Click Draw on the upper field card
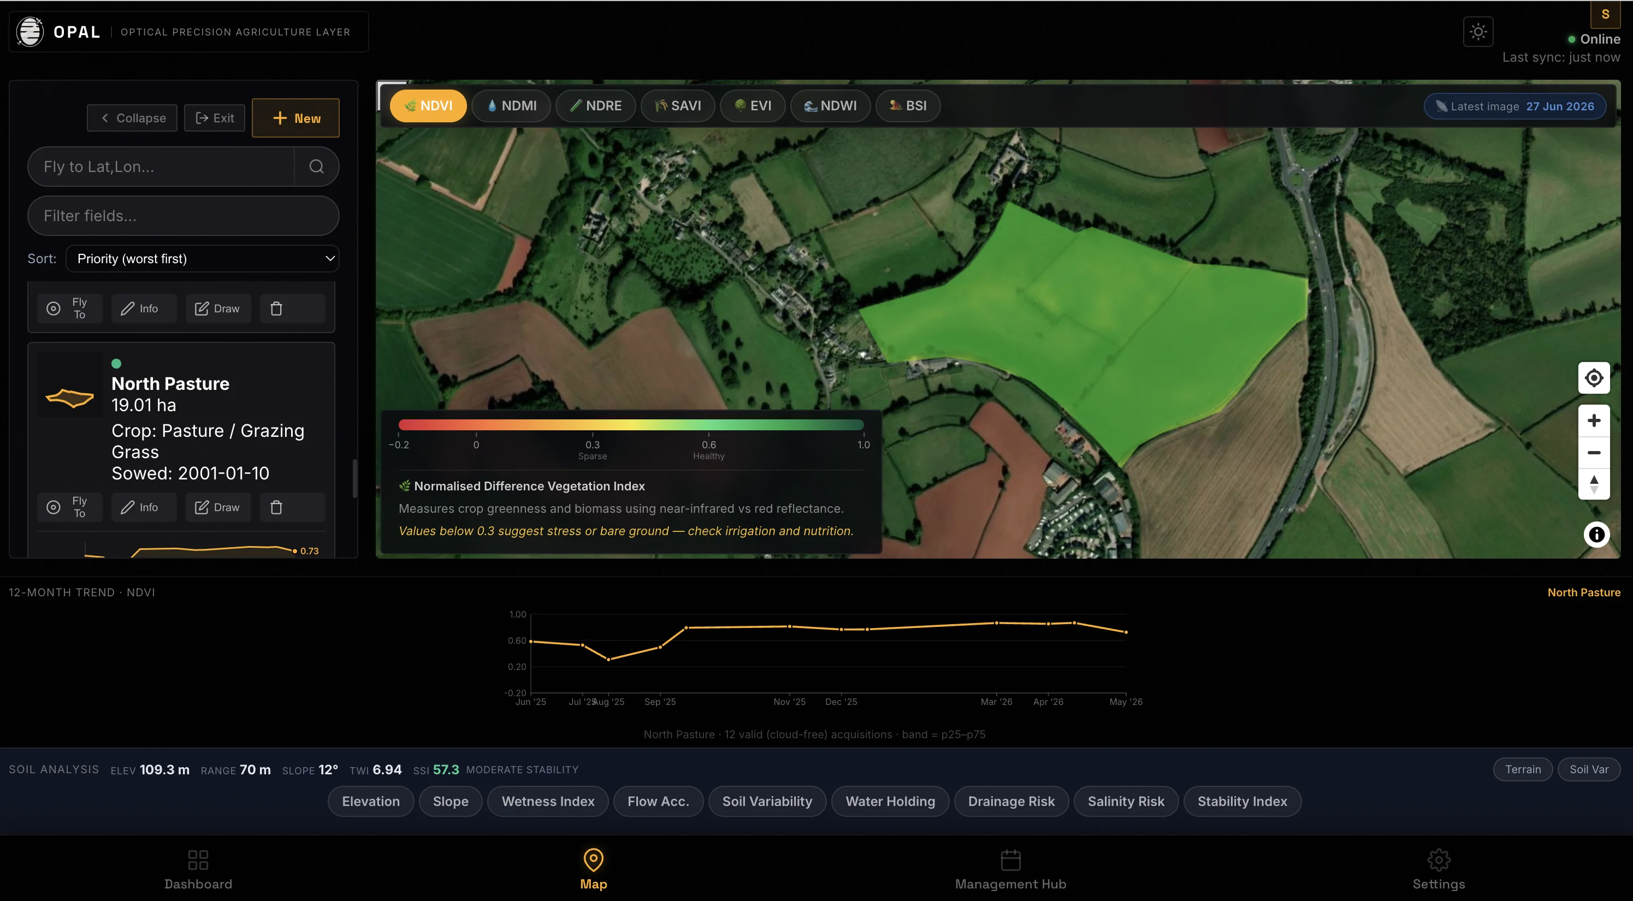The height and width of the screenshot is (901, 1633). 218,309
